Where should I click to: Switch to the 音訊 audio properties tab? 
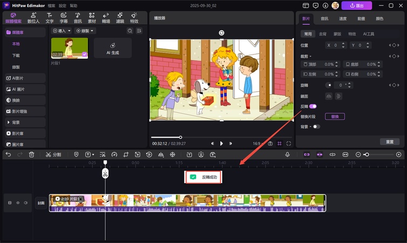pos(324,18)
